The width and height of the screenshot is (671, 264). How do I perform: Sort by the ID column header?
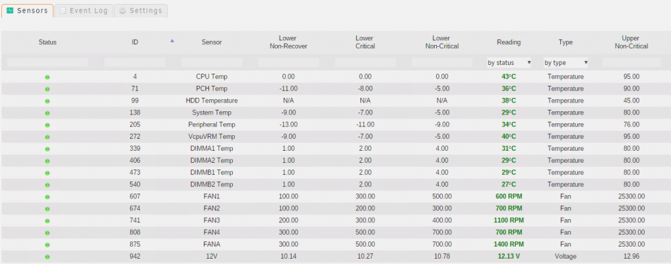click(x=135, y=42)
